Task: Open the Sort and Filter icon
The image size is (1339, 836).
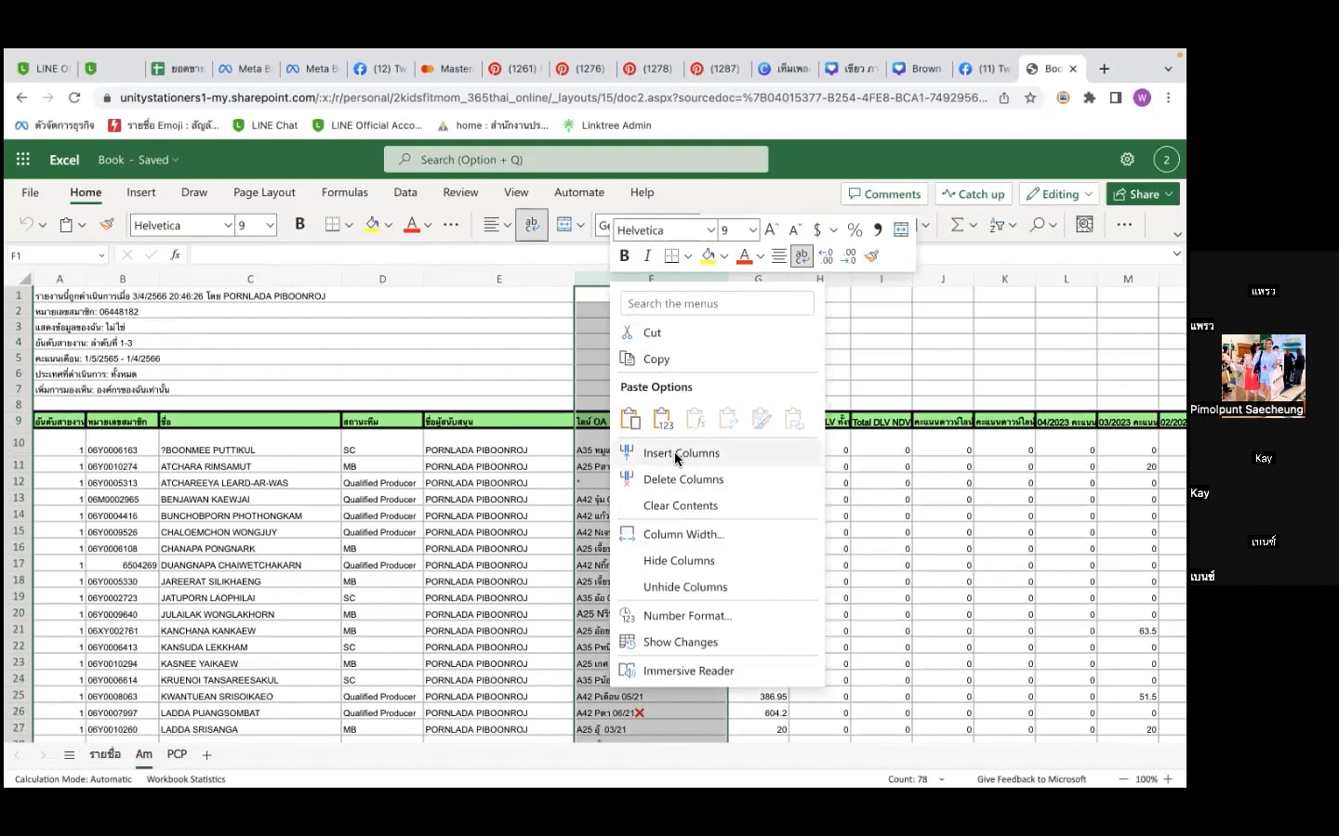Action: 997,225
